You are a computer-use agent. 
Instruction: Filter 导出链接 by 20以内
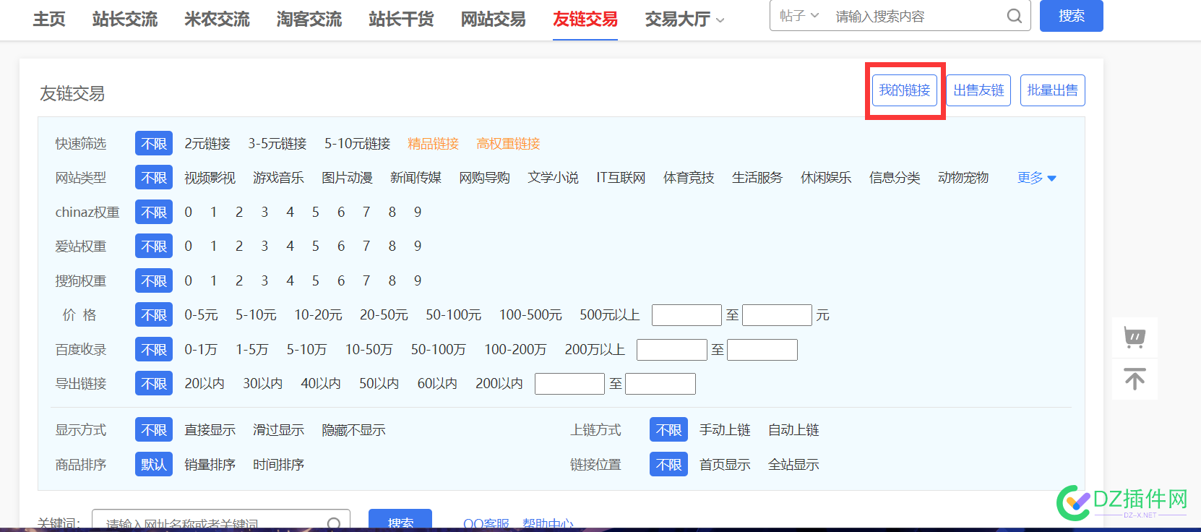(x=205, y=384)
